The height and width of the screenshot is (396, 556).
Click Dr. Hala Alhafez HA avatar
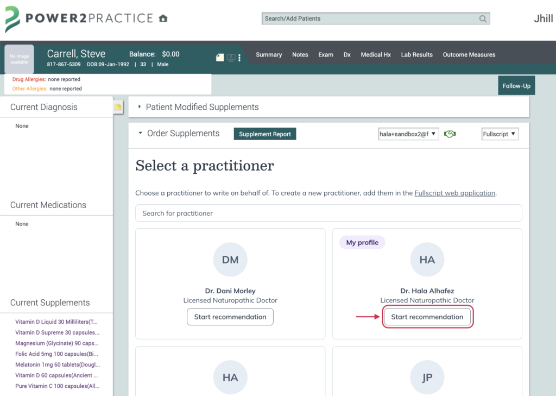click(x=427, y=260)
